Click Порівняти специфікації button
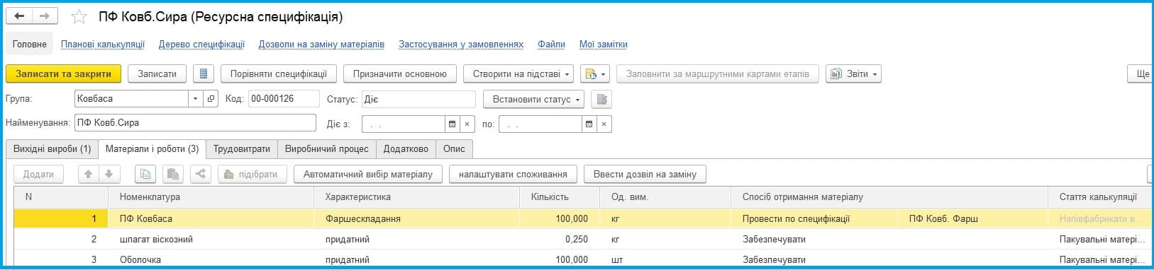The width and height of the screenshot is (1154, 270). (278, 74)
